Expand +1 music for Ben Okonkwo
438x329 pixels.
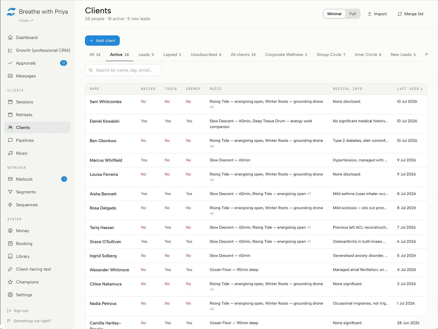tap(212, 146)
